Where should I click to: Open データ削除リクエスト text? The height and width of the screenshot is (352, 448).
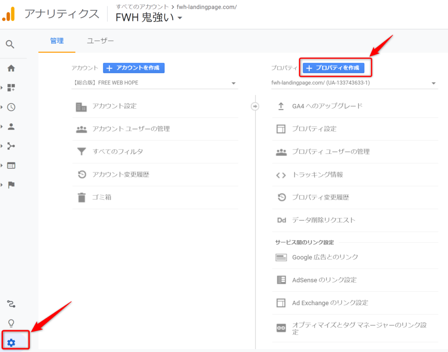[324, 220]
